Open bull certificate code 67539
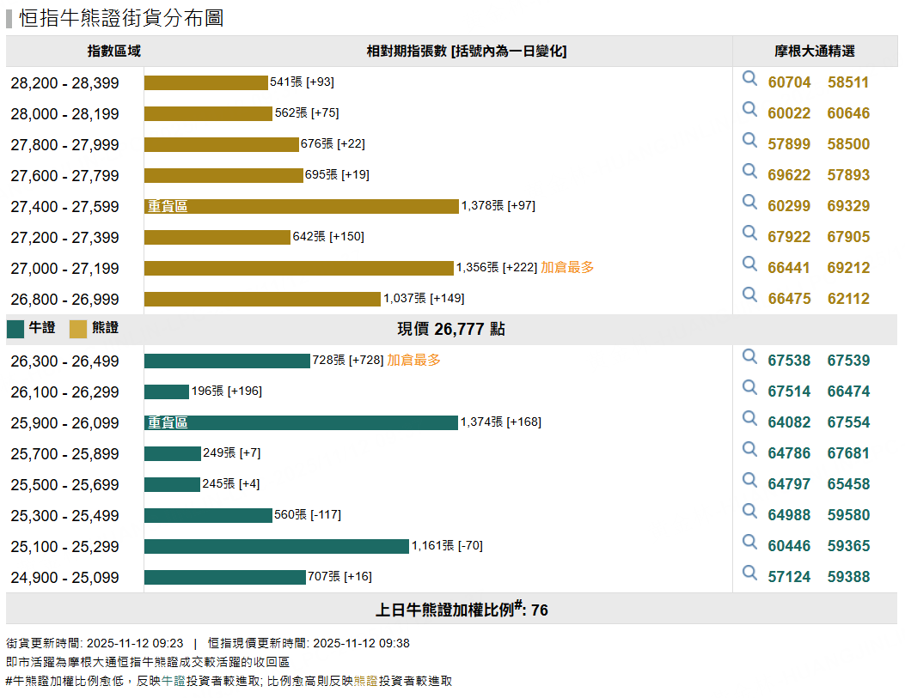905x698 pixels. (848, 361)
